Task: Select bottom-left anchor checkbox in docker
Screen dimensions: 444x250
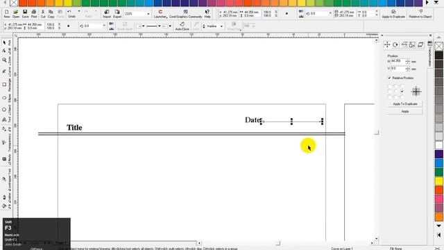Action: click(390, 97)
